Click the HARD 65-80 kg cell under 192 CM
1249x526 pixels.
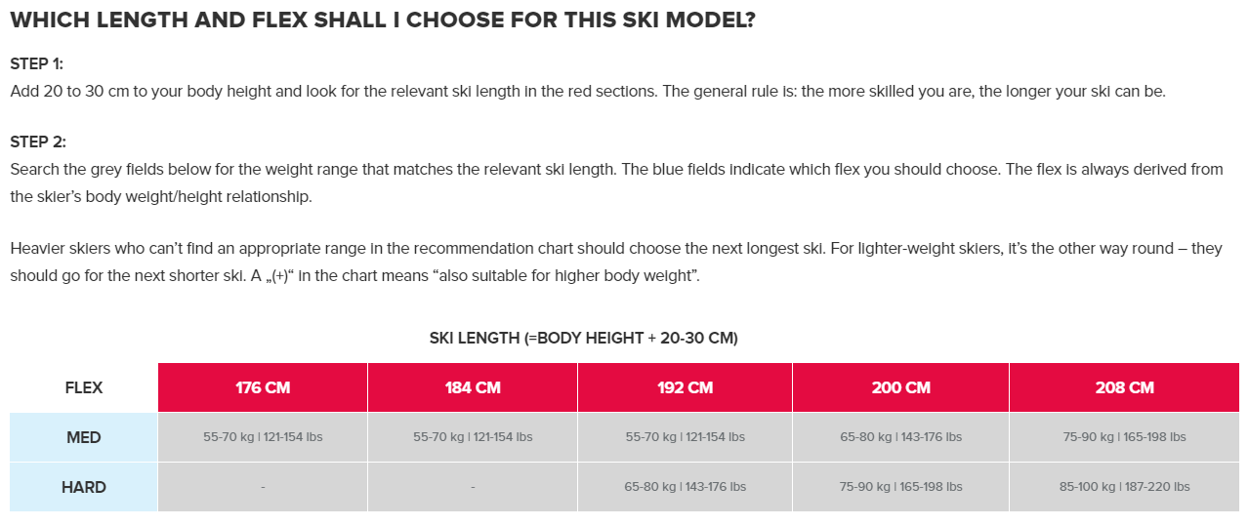pyautogui.click(x=685, y=487)
